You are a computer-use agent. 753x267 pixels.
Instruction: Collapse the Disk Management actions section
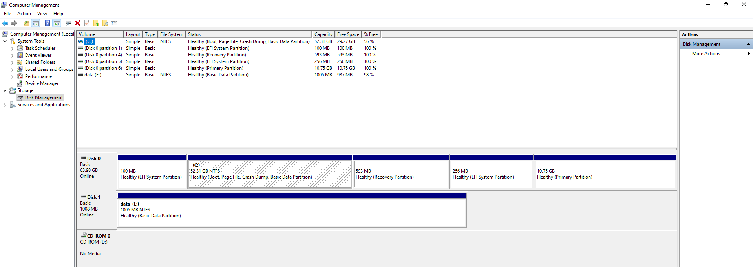(748, 44)
